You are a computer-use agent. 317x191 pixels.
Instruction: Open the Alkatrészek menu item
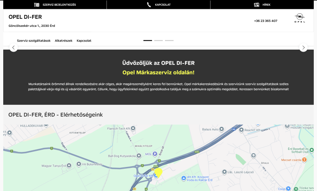(63, 41)
